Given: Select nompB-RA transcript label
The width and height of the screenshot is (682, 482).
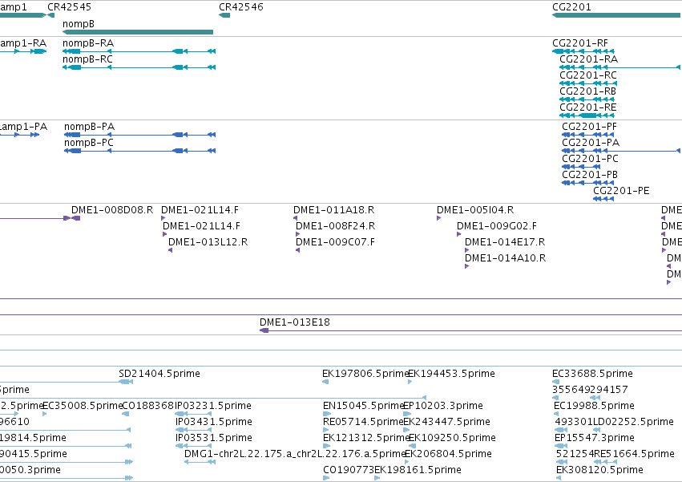Looking at the screenshot, I should tap(88, 43).
